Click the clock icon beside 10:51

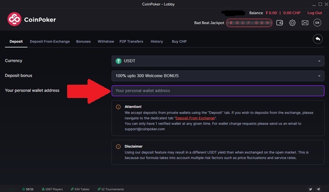click(x=24, y=189)
